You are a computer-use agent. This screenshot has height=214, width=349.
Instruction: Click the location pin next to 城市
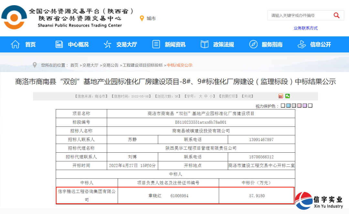click(142, 18)
